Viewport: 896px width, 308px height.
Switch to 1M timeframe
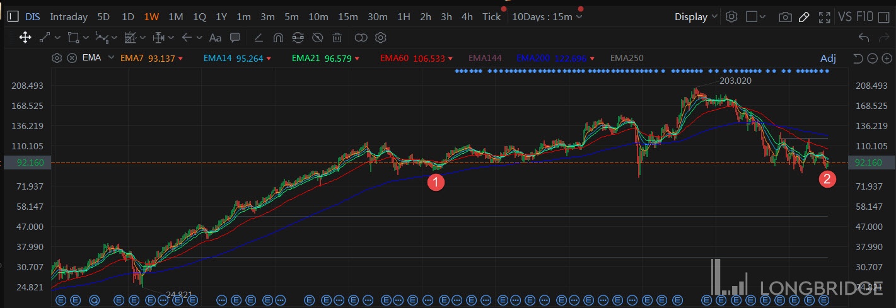[x=176, y=17]
